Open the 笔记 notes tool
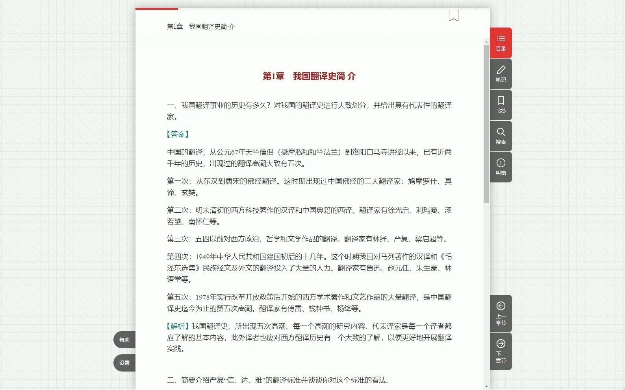The width and height of the screenshot is (625, 390). click(x=501, y=74)
